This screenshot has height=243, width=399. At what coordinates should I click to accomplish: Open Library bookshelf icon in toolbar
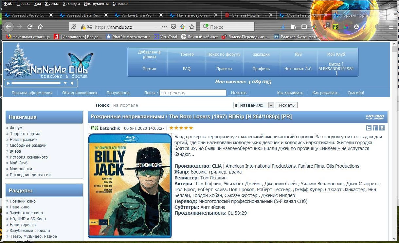tap(294, 27)
